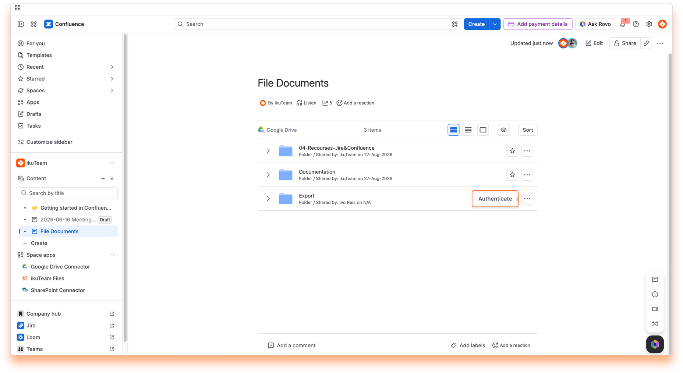Star the 04-Recourses-Jira&Confluence folder

pyautogui.click(x=512, y=151)
